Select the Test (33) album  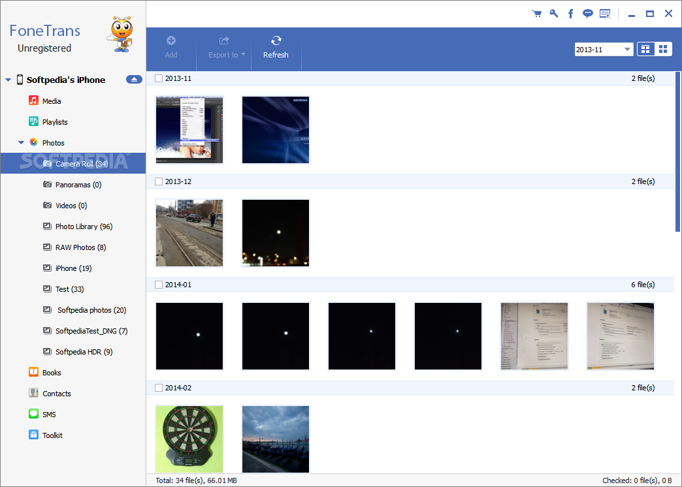pyautogui.click(x=73, y=289)
